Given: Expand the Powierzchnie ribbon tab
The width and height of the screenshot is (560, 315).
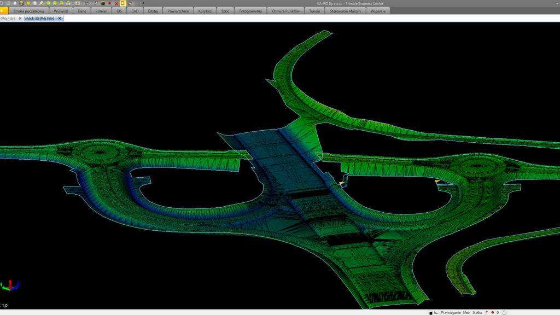Looking at the screenshot, I should (179, 11).
